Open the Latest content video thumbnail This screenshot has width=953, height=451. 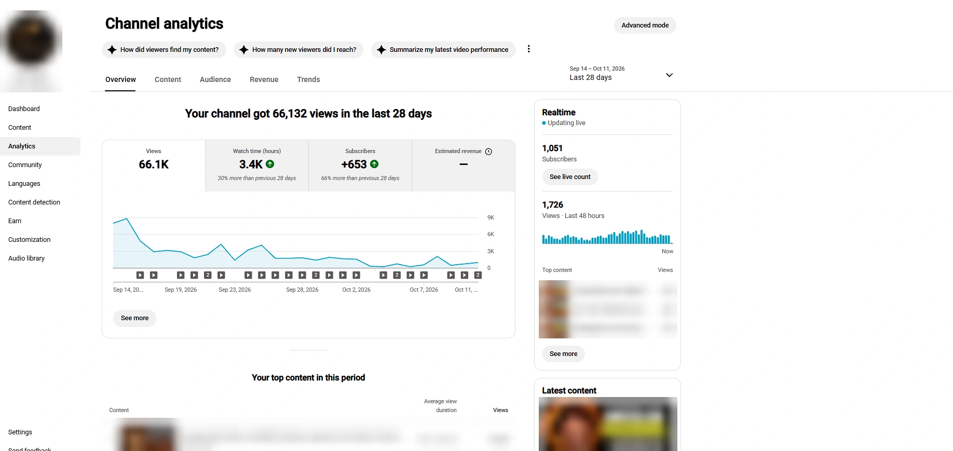(608, 424)
